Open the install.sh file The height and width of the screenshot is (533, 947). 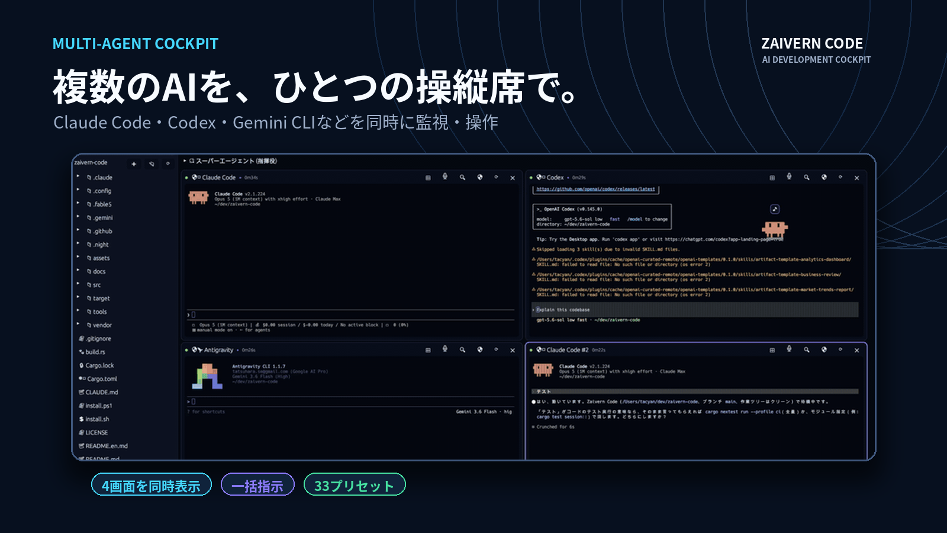coord(94,419)
